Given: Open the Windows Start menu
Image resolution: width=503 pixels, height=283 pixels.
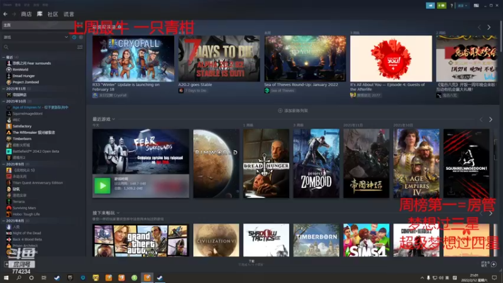Looking at the screenshot, I should [x=6, y=278].
